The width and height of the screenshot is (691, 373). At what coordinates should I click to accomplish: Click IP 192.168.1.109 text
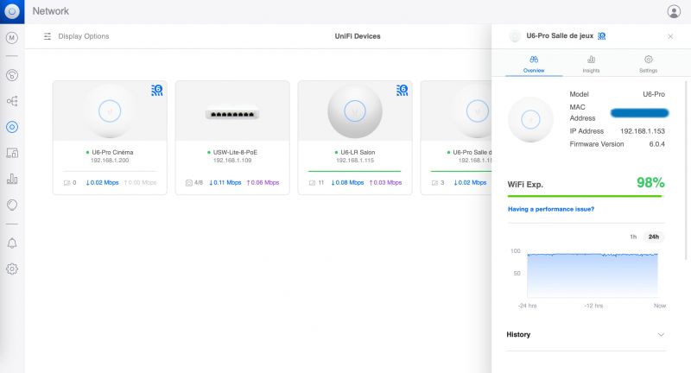click(x=232, y=161)
